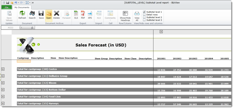Image resolution: width=234 pixels, height=109 pixels.
Task: Click the 201003 period column header
Action: click(193, 59)
